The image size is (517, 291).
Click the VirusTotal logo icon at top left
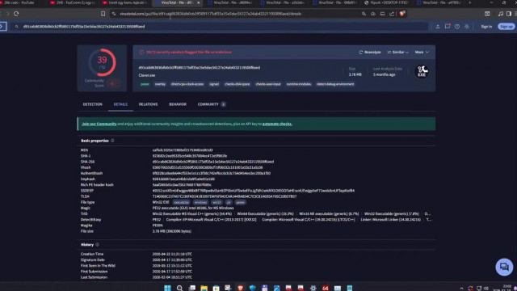click(2, 27)
